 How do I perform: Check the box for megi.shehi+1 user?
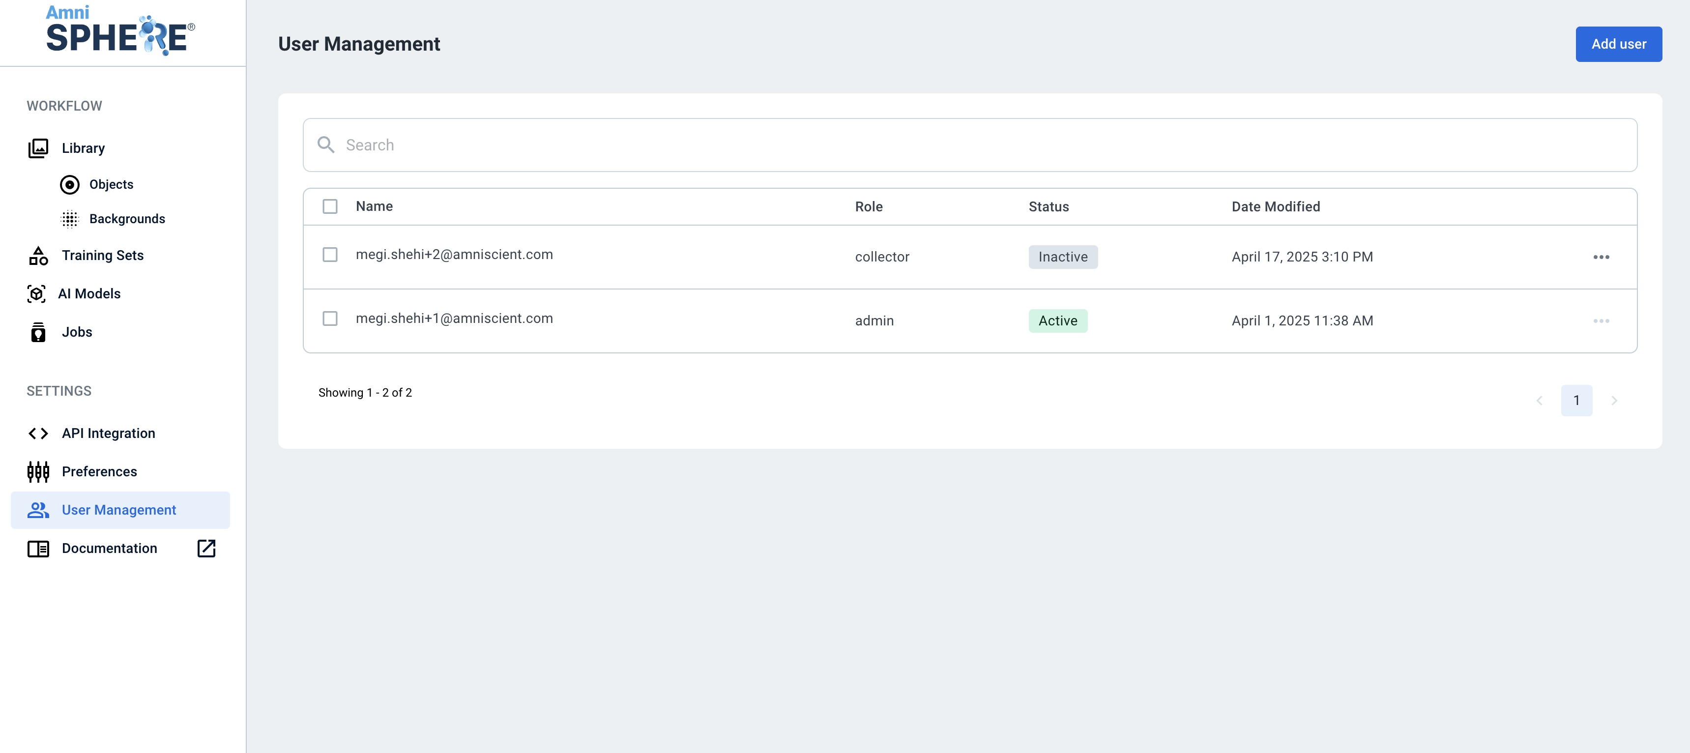pyautogui.click(x=330, y=319)
